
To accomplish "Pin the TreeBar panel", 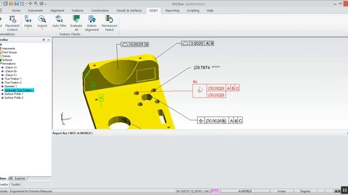I will pyautogui.click(x=43, y=40).
